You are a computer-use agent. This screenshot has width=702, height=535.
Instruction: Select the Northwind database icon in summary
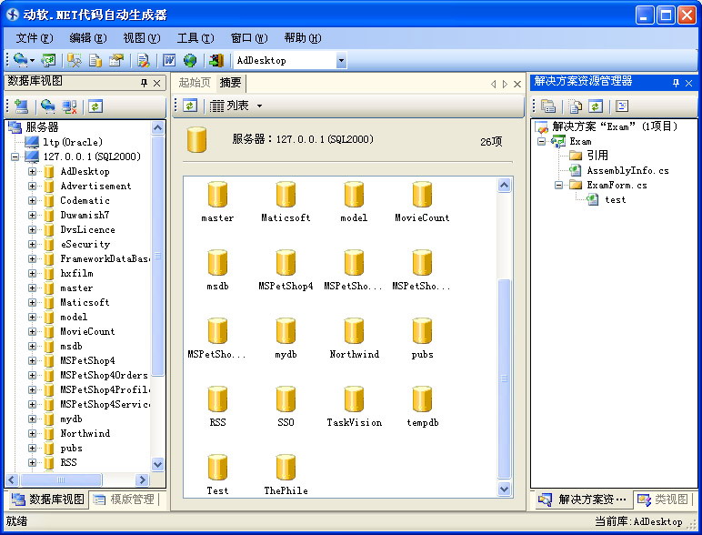pos(354,331)
